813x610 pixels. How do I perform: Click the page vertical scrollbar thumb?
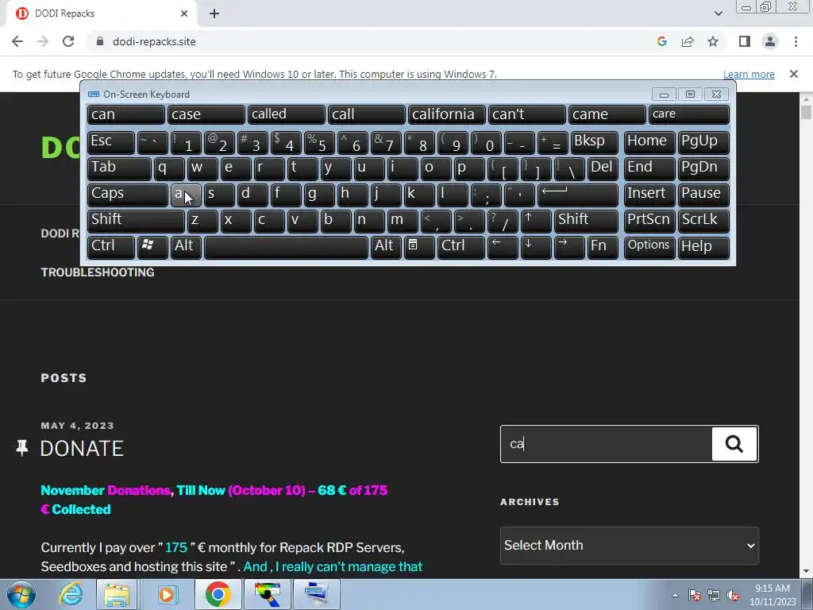click(806, 113)
